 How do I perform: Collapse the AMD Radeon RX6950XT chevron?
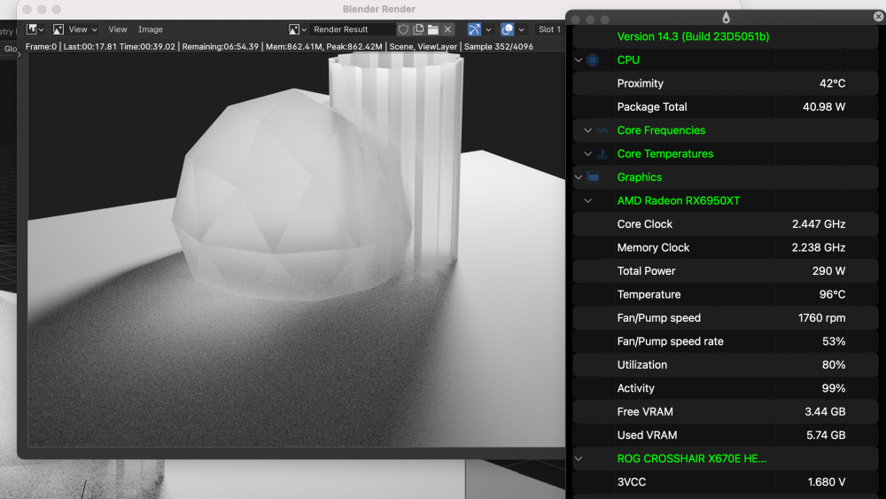(587, 200)
